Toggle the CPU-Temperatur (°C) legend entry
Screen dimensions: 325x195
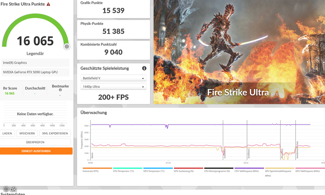tap(128, 170)
